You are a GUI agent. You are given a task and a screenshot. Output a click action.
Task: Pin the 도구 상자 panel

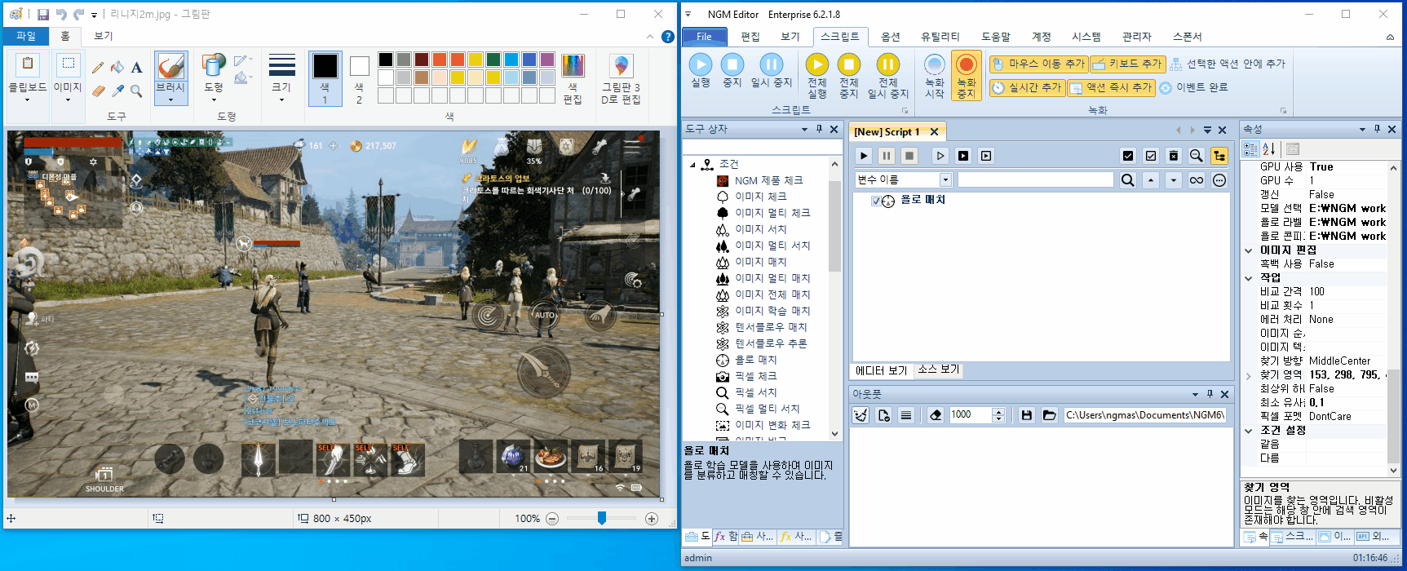pyautogui.click(x=820, y=129)
